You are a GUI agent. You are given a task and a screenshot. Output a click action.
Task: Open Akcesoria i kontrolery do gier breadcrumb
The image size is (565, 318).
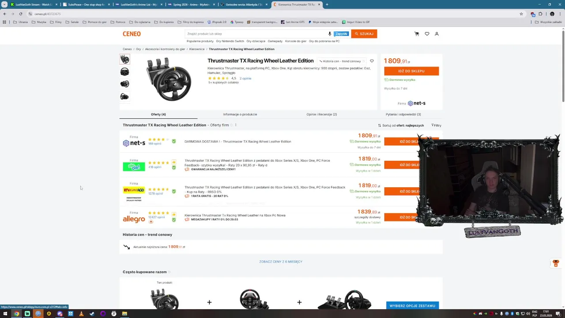pyautogui.click(x=165, y=49)
